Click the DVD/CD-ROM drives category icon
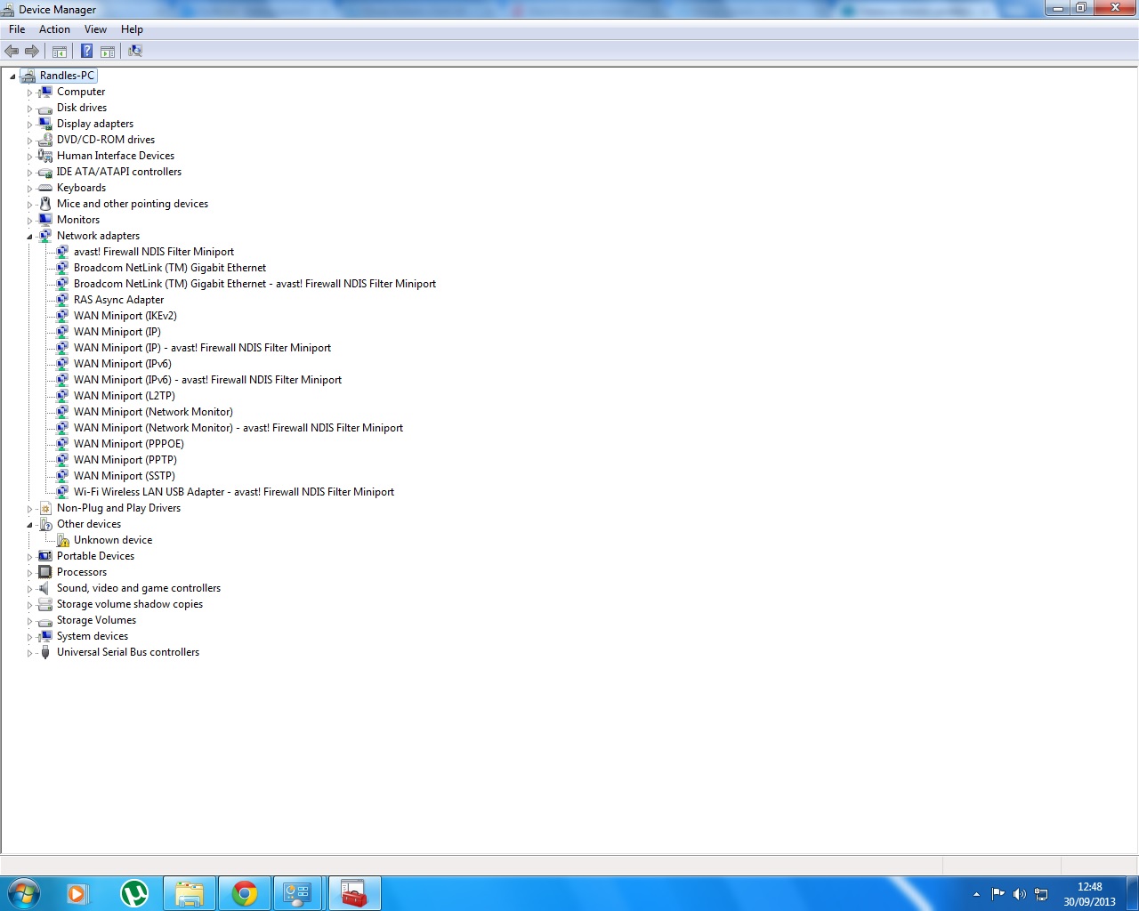The image size is (1139, 911). click(x=45, y=140)
